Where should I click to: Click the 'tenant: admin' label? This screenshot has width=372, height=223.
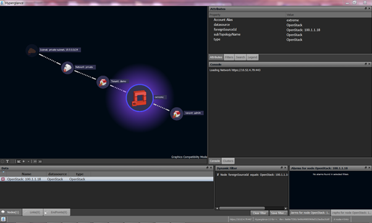point(193,113)
